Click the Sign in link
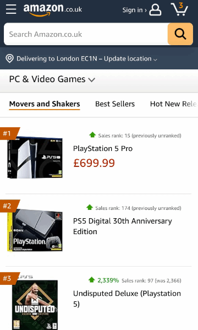 pos(134,10)
